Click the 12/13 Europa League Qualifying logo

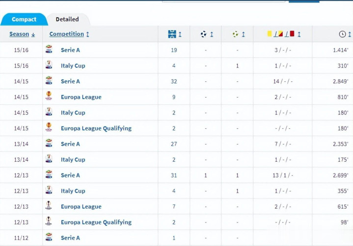coord(49,221)
